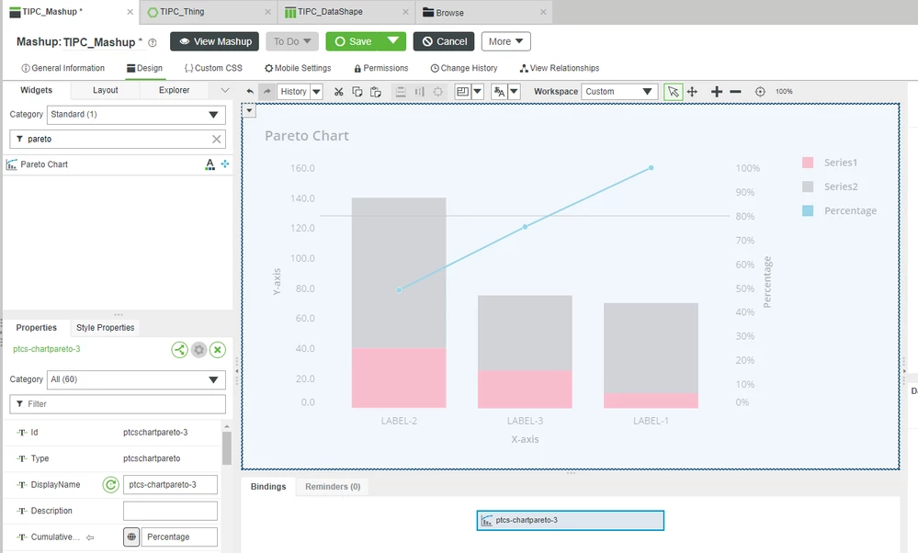The height and width of the screenshot is (553, 918).
Task: Switch to the Style Properties tab
Action: 106,328
